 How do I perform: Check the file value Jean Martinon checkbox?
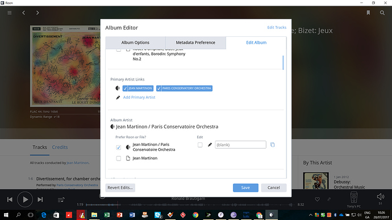pos(119,158)
